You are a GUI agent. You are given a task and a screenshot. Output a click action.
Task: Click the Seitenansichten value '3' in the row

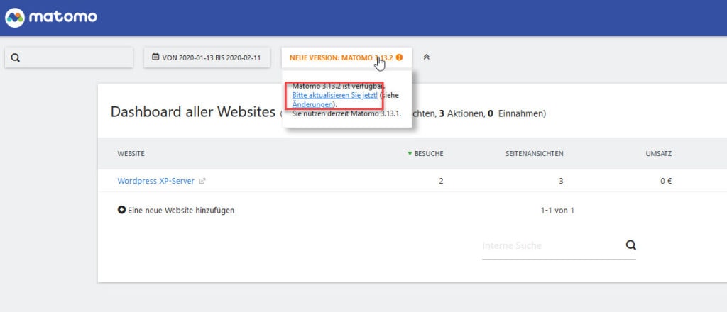click(561, 181)
